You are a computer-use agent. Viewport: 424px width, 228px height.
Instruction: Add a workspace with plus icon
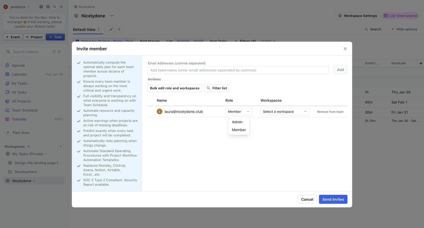point(61,146)
